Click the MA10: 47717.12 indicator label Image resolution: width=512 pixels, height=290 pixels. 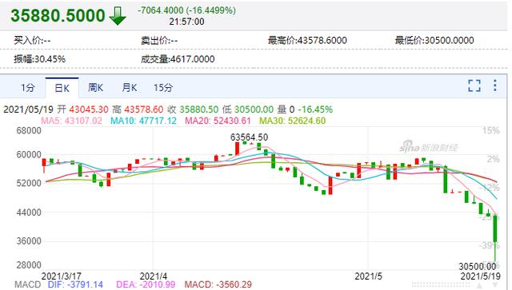(x=143, y=121)
